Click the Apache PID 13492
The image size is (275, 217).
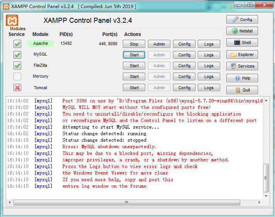[66, 43]
